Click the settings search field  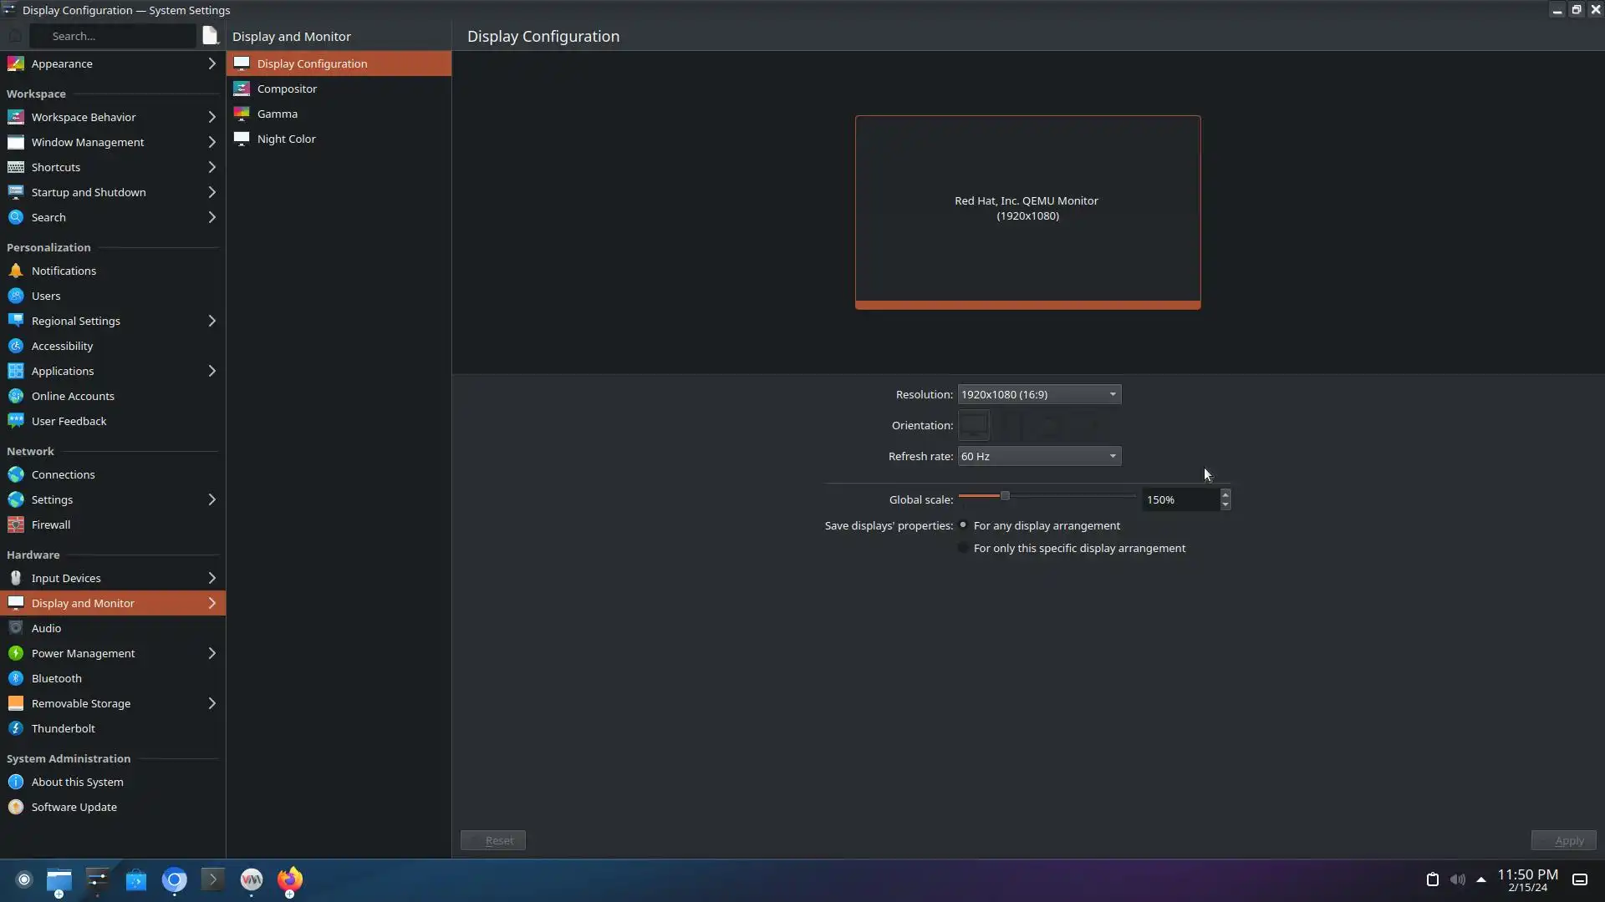pos(113,36)
